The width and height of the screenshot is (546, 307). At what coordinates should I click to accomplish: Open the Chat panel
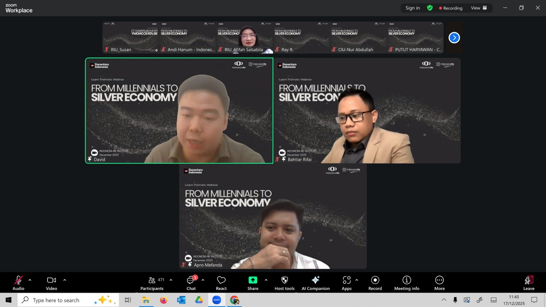[191, 283]
